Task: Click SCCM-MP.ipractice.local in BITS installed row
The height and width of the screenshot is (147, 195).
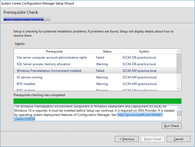Action: click(x=139, y=84)
